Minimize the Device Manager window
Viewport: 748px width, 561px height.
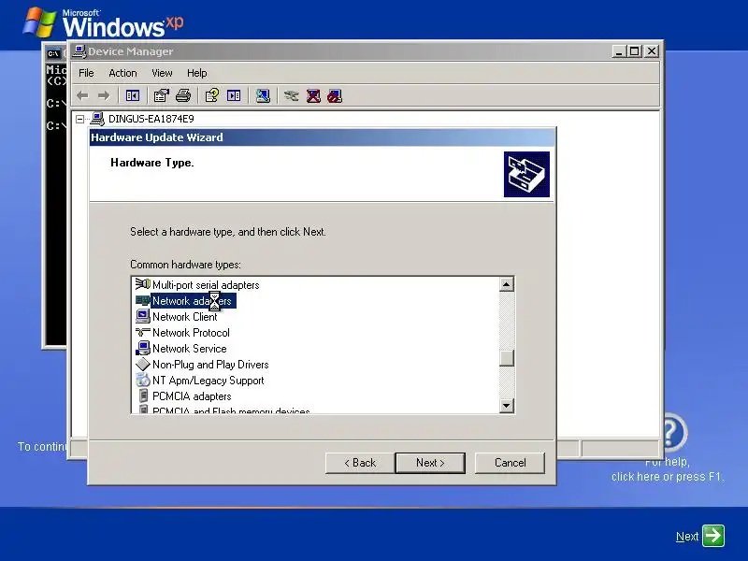619,51
